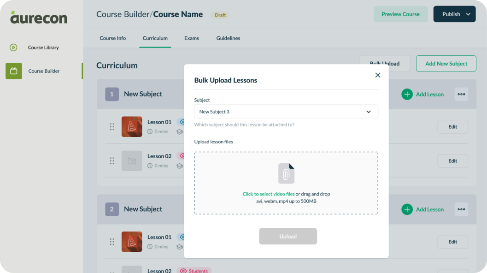
Task: Click the aurecon logo
Action: (x=39, y=18)
